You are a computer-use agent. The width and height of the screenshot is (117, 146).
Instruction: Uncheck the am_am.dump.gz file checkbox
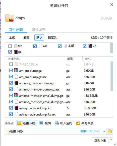tap(11, 70)
